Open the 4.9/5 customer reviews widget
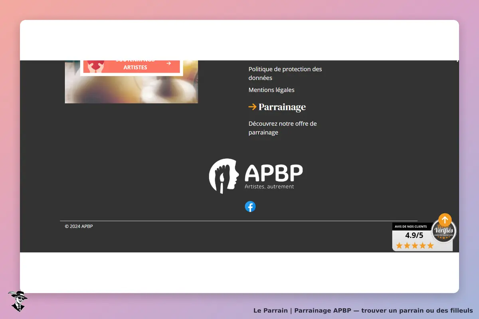Image resolution: width=479 pixels, height=319 pixels. 422,237
